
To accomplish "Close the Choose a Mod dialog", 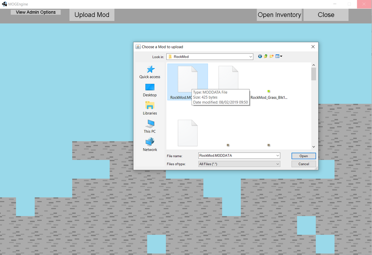I will pyautogui.click(x=313, y=47).
